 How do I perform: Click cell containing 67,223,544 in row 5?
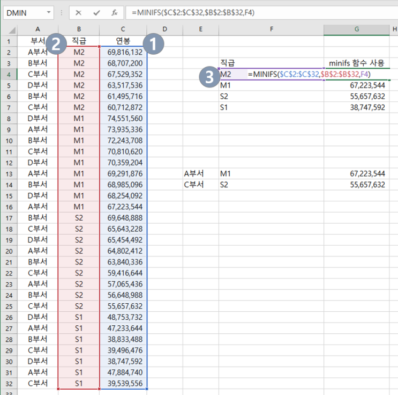[357, 85]
